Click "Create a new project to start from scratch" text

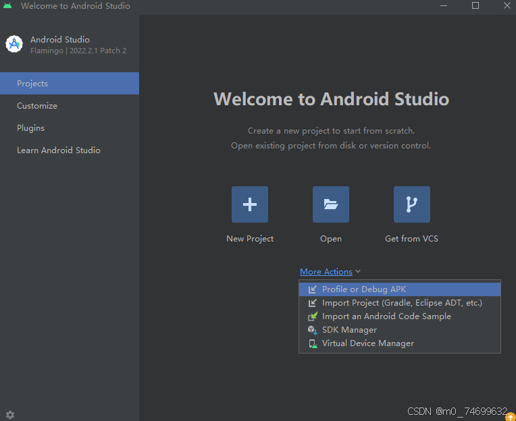point(331,131)
